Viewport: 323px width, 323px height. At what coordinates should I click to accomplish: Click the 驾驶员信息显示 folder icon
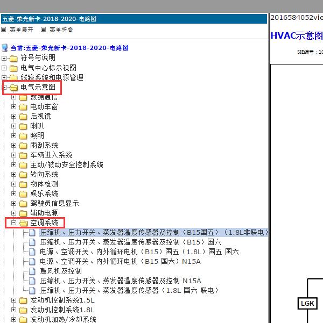[x=23, y=204]
